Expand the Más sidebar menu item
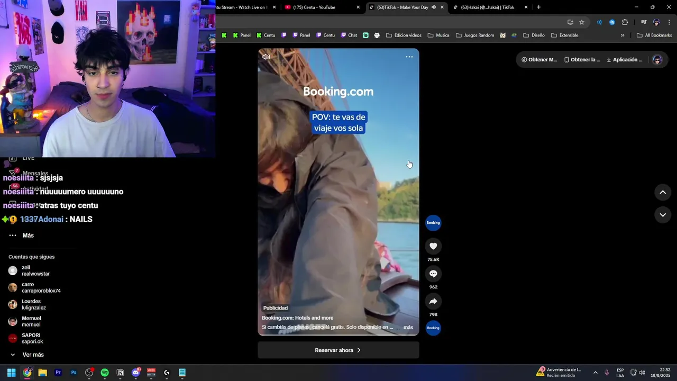 [21, 235]
